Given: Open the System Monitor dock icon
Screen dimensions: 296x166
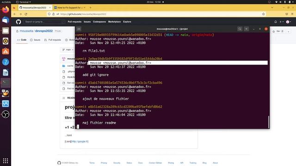Looking at the screenshot, I should tap(6, 104).
